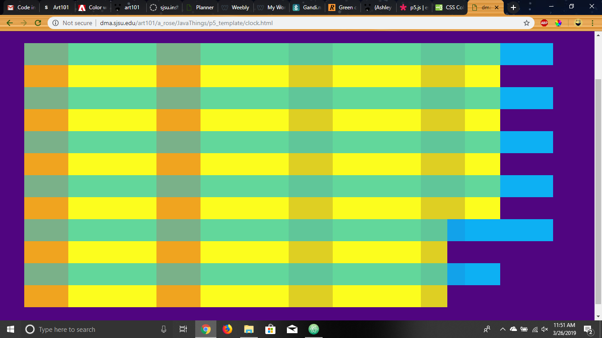Open the Windows Start menu
This screenshot has width=602, height=338.
pos(11,329)
